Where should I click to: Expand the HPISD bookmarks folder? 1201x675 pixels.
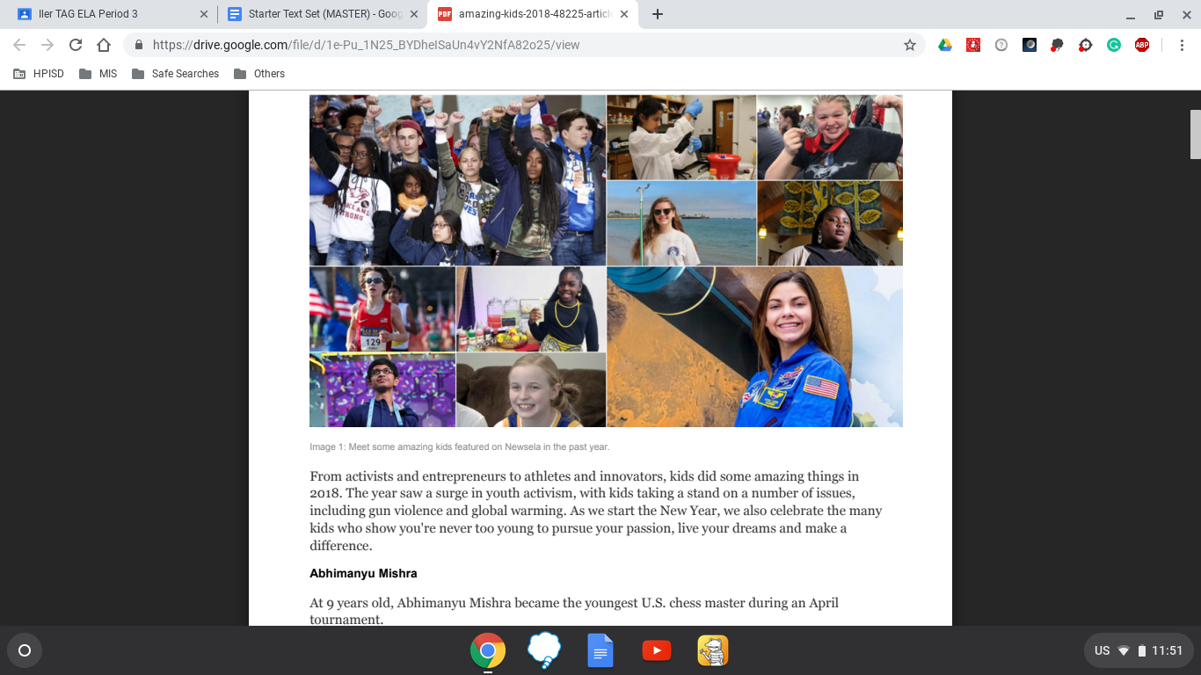tap(39, 74)
